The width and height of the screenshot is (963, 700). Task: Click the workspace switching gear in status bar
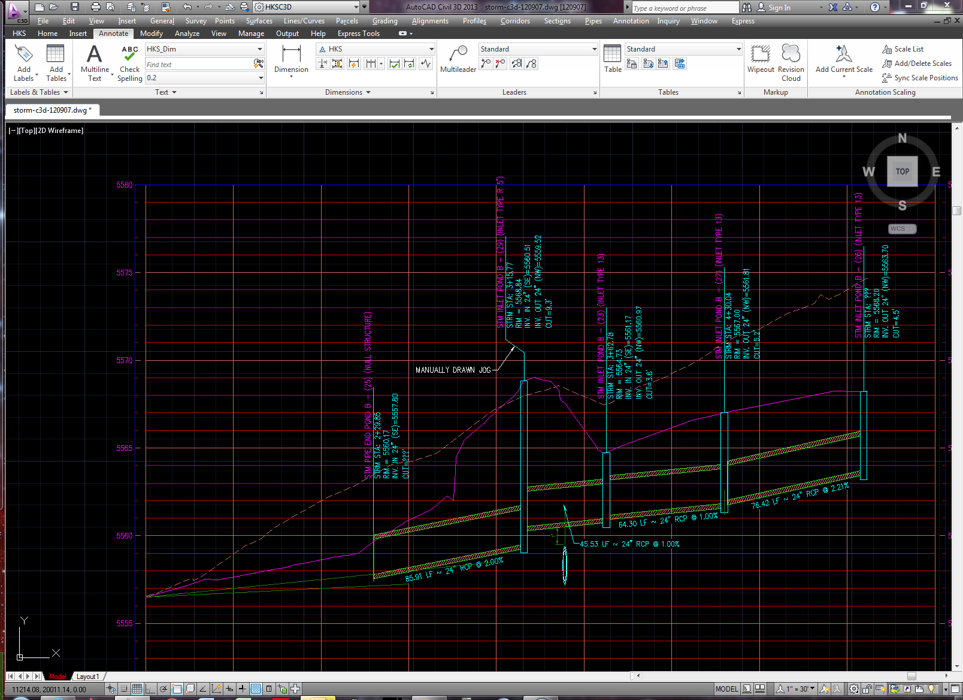[854, 689]
